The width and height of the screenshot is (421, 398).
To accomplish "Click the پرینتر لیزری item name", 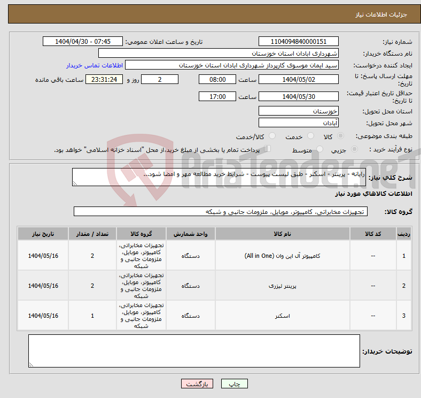I will [283, 286].
